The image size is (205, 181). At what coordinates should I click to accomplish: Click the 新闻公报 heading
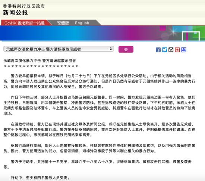coord(15,13)
